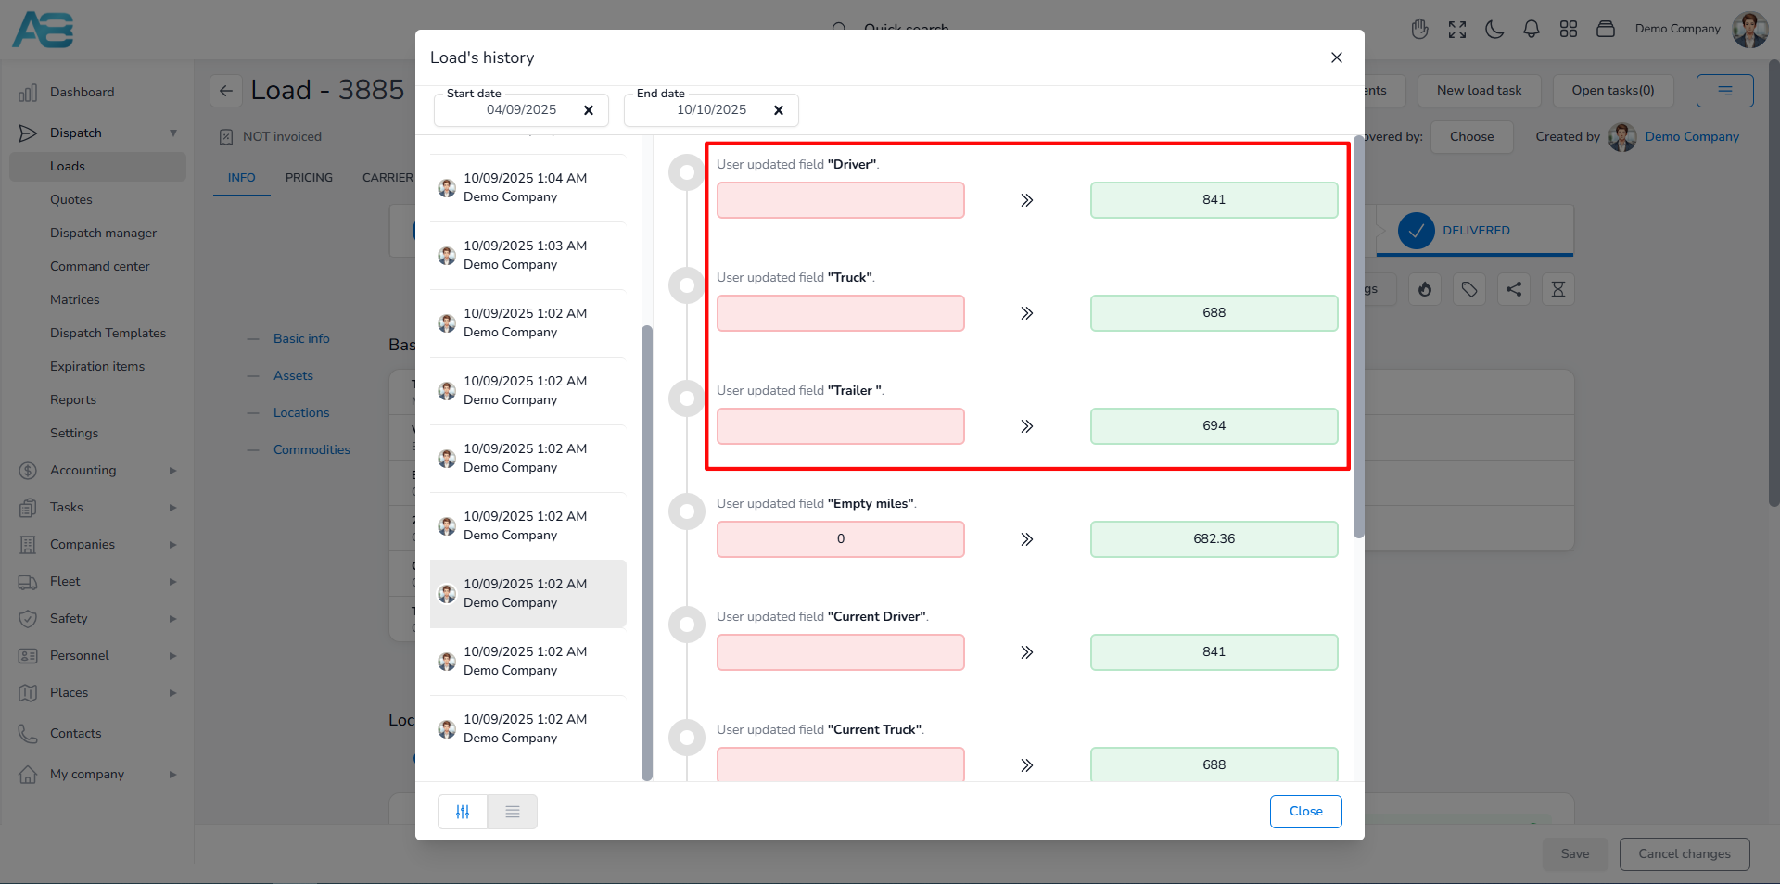1780x884 pixels.
Task: Click the New load task button
Action: pos(1479,91)
